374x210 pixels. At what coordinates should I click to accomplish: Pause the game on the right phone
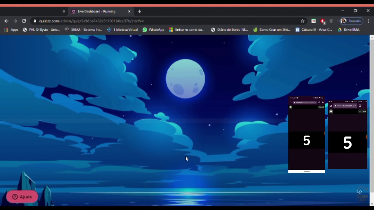tap(331, 111)
